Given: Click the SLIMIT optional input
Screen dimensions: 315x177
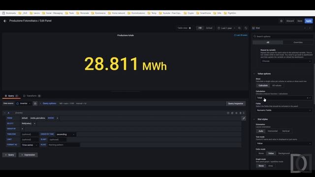Looking at the screenshot, I should pyautogui.click(x=57, y=140).
